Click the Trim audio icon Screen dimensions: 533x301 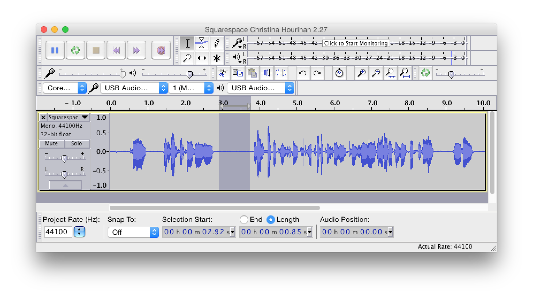click(x=266, y=73)
